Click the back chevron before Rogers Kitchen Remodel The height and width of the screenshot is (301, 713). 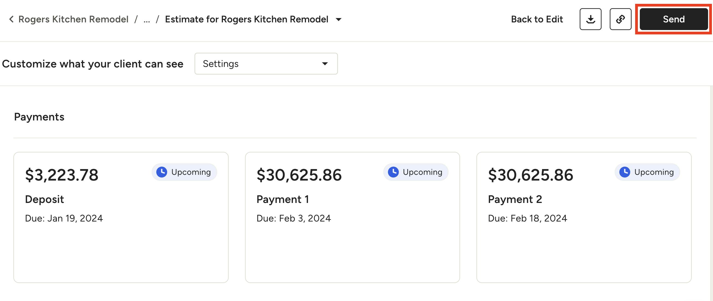point(11,19)
